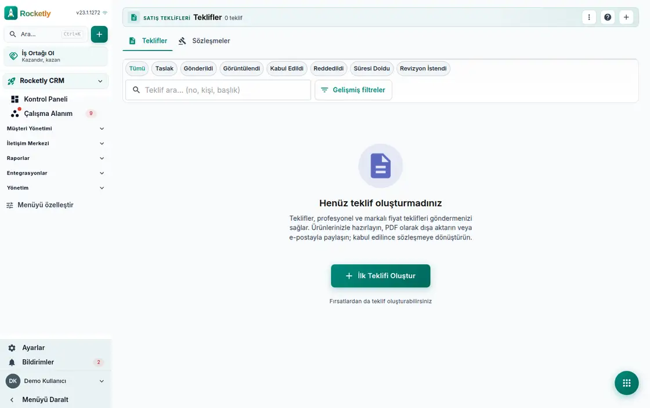This screenshot has width=650, height=408.
Task: Select the Kabul Edildi filter chip
Action: point(287,68)
